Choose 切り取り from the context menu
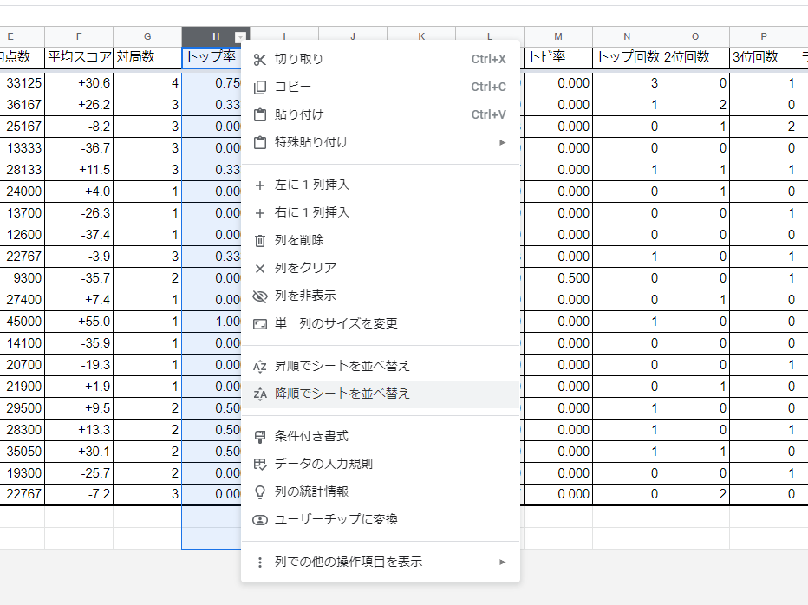 click(x=381, y=59)
